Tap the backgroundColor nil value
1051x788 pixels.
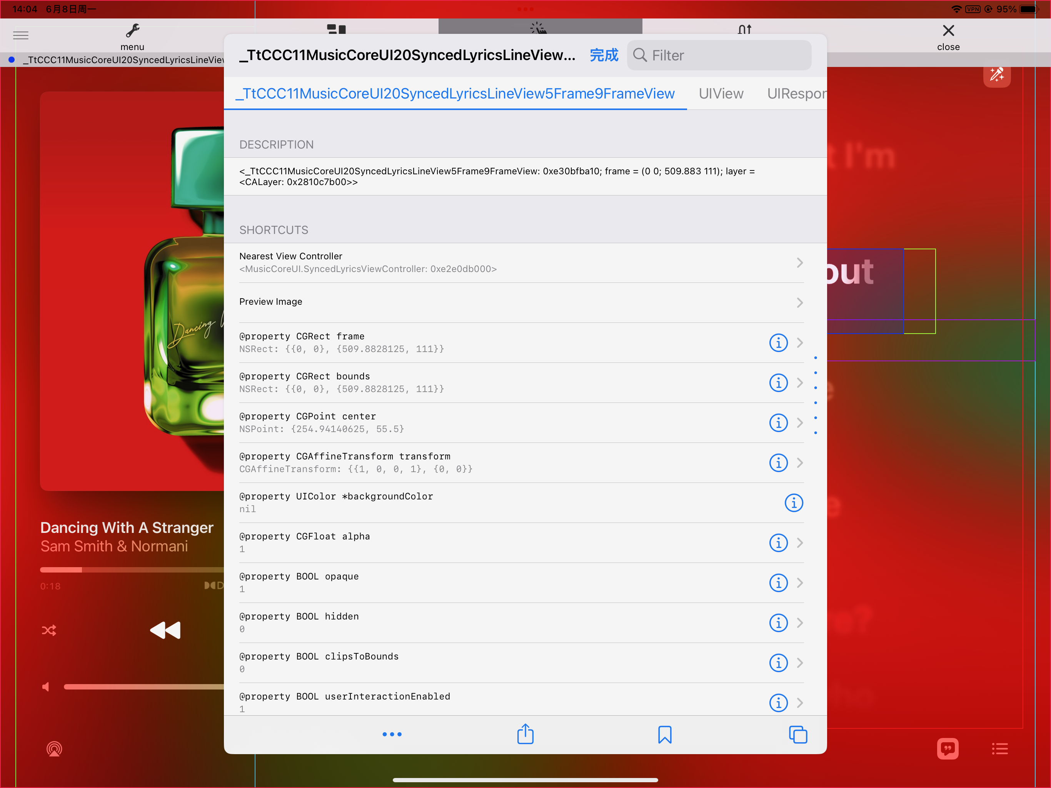[x=247, y=509]
